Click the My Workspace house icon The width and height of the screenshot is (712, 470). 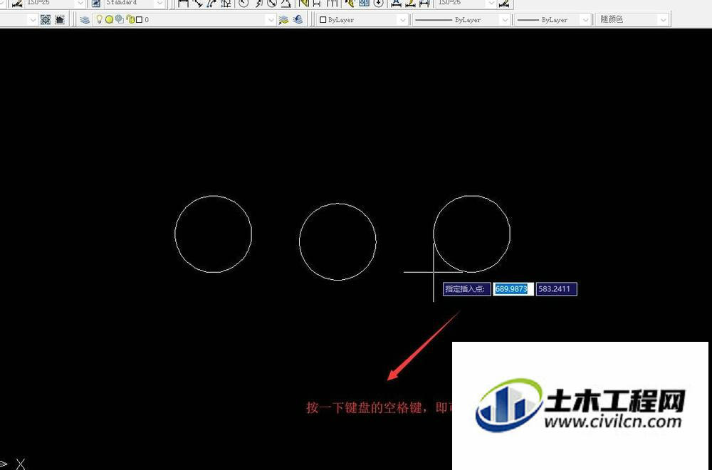point(60,19)
